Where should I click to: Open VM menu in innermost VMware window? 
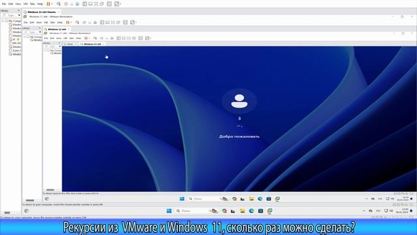click(x=65, y=39)
